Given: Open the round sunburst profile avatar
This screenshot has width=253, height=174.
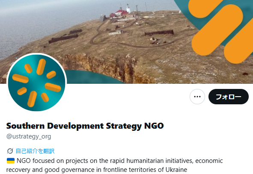Looking at the screenshot, I should [x=37, y=83].
